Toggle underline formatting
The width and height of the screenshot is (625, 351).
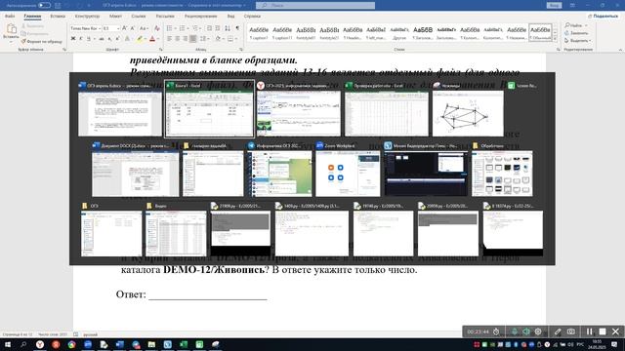(x=89, y=39)
